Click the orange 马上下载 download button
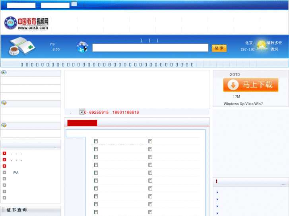The height and width of the screenshot is (216, 289). tap(251, 85)
